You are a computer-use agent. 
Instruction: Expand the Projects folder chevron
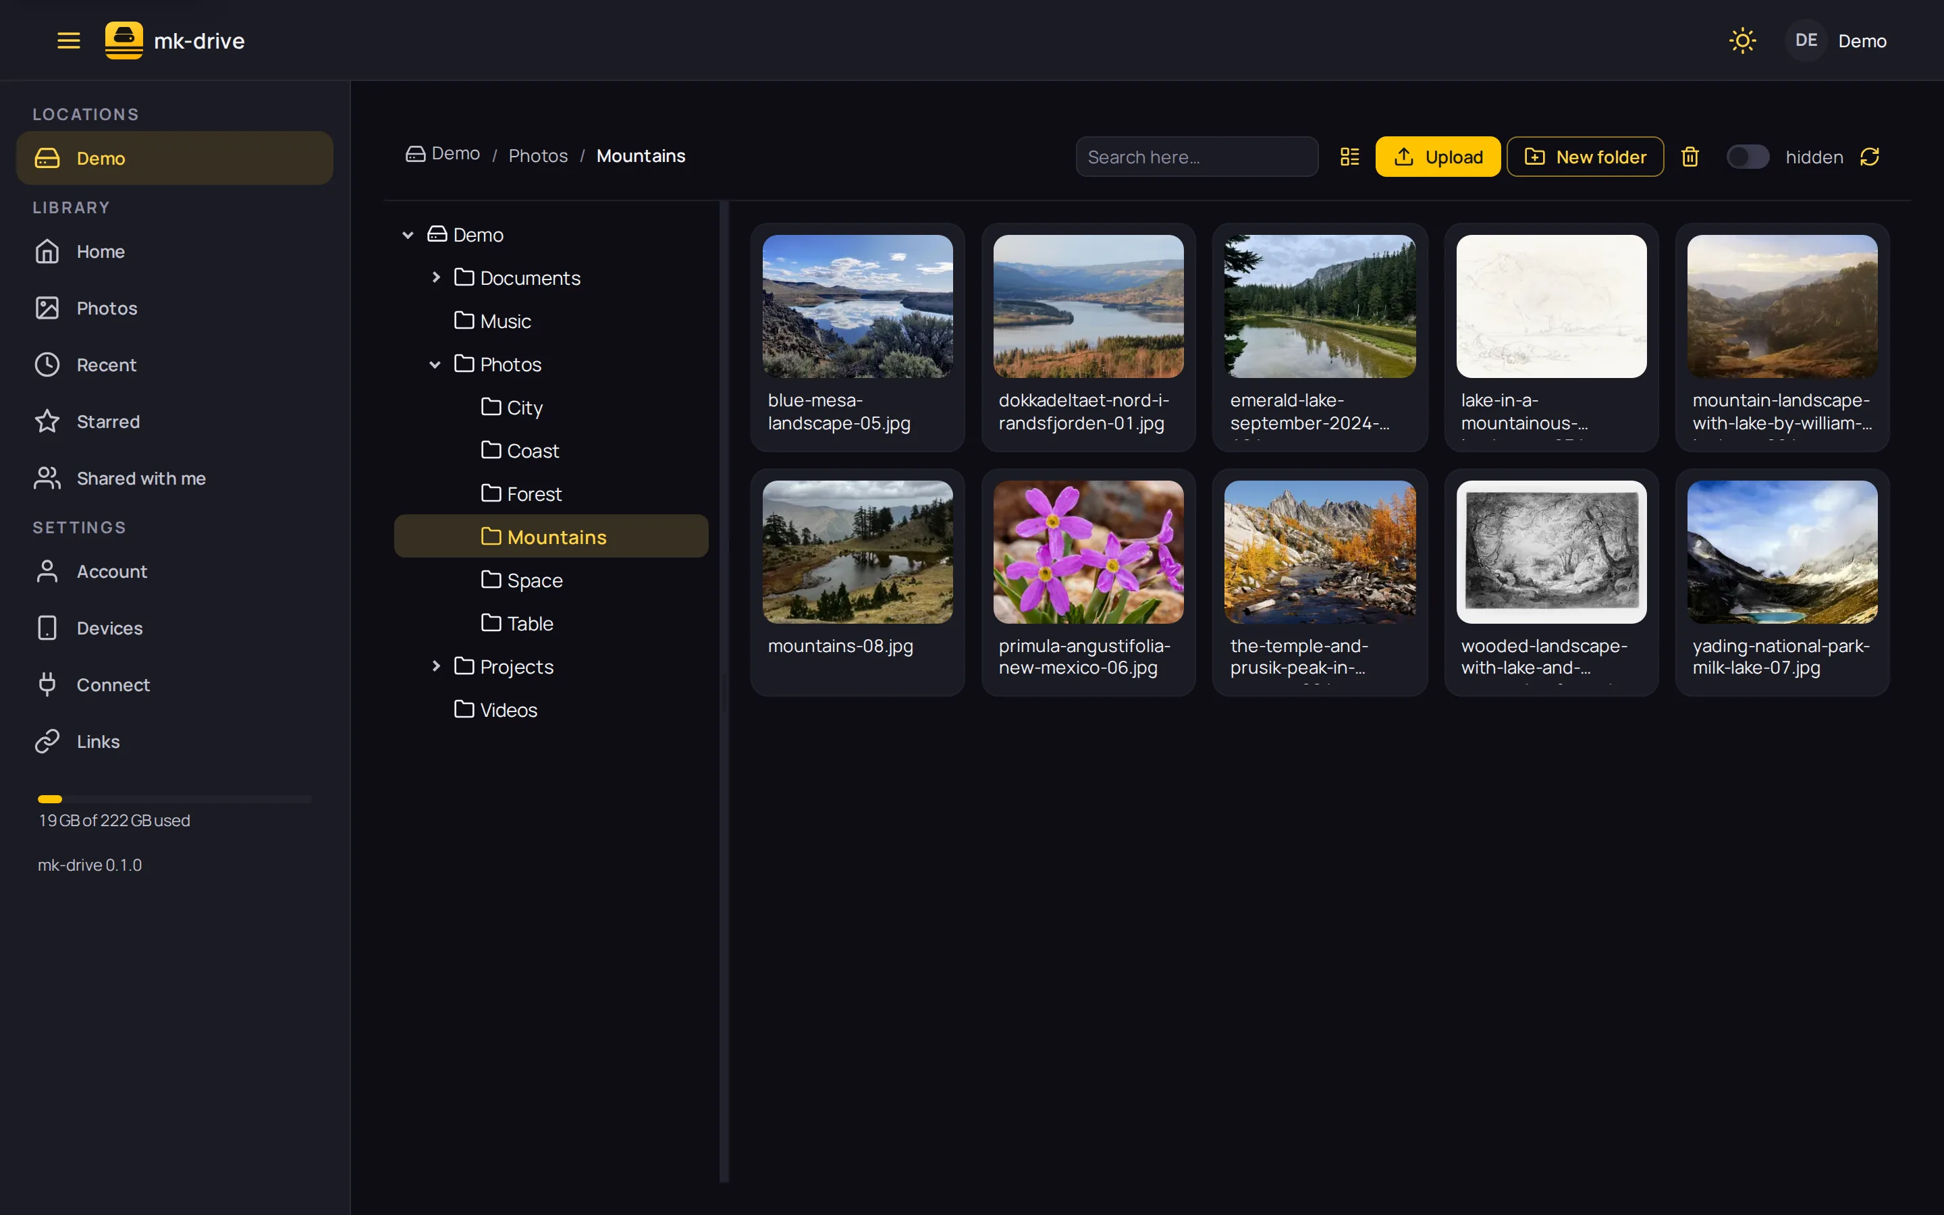pyautogui.click(x=435, y=666)
